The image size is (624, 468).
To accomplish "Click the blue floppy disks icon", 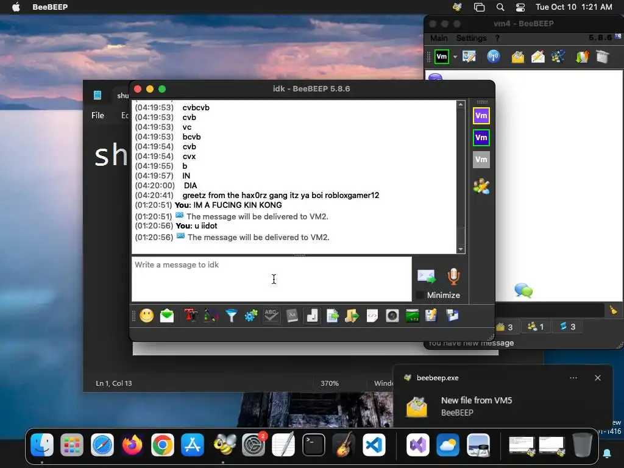I will [453, 316].
